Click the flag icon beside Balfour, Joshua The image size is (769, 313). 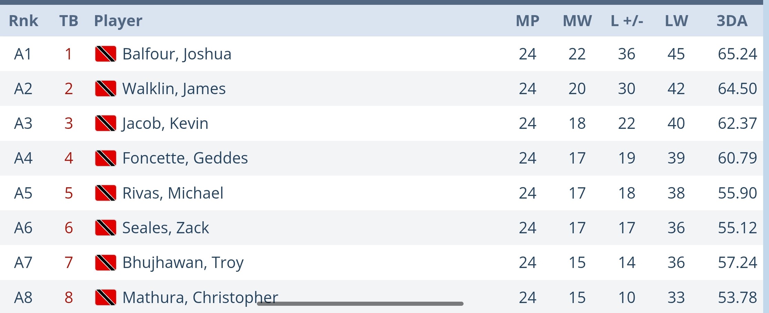tap(105, 54)
